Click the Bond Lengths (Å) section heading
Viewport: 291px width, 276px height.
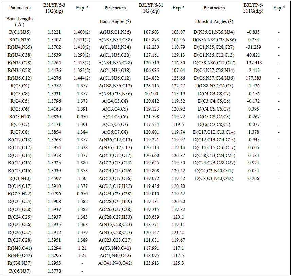20,21
